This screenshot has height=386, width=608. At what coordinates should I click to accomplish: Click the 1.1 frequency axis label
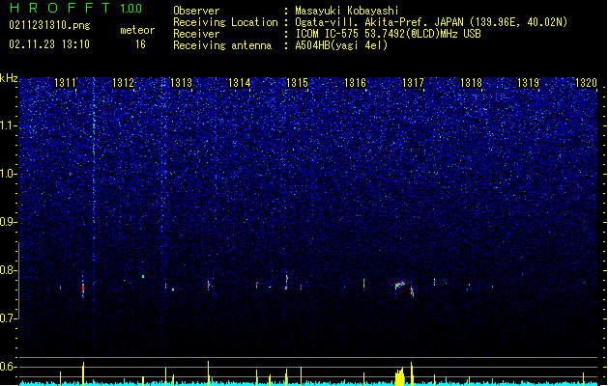8,125
